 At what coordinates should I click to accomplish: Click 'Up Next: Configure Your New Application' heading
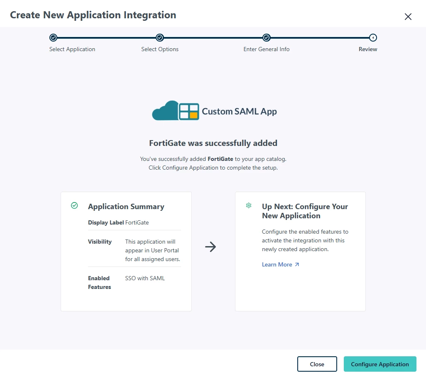pyautogui.click(x=305, y=211)
